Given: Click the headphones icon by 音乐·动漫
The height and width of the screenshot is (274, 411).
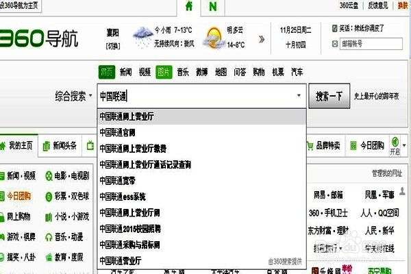Looking at the screenshot, I should pos(49,237).
